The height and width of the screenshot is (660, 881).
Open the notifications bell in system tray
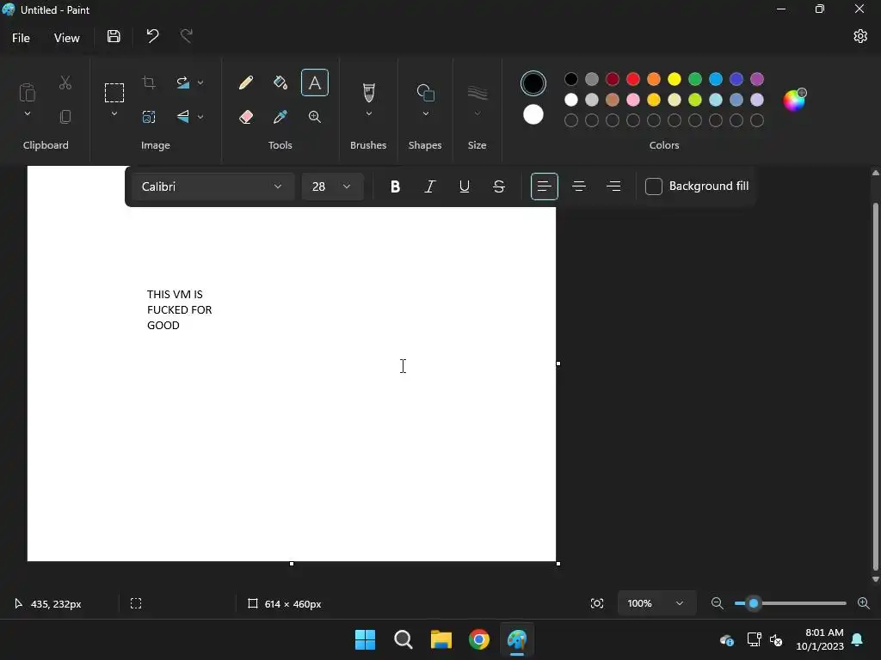pos(857,639)
